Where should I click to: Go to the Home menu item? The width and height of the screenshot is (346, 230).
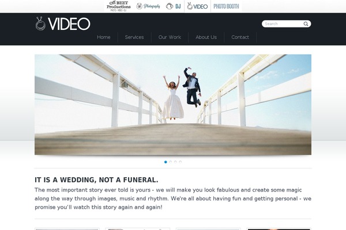coord(103,37)
